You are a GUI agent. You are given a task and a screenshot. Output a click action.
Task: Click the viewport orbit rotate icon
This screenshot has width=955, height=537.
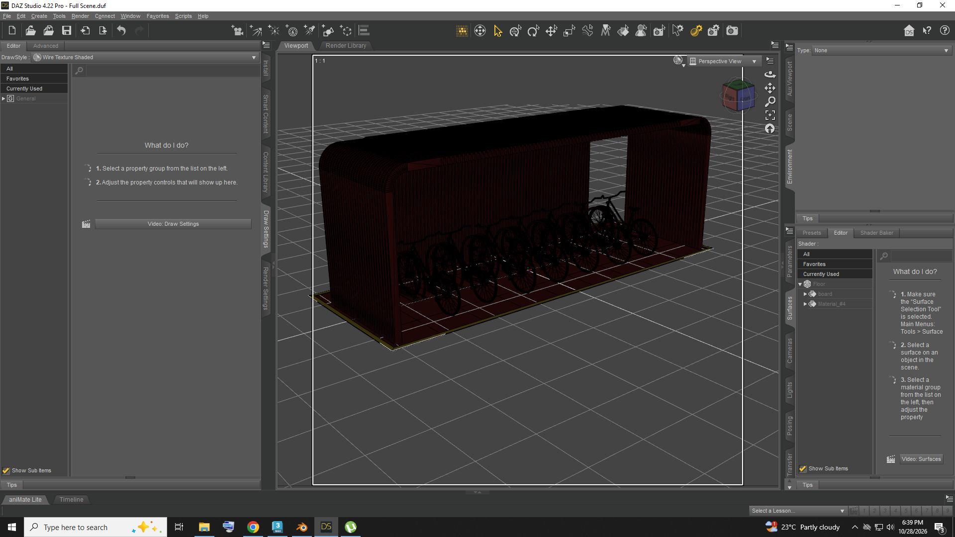point(770,74)
